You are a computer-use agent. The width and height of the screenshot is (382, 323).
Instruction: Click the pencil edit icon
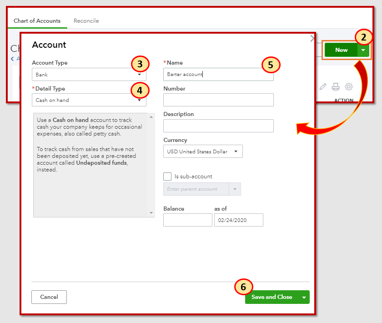coord(323,87)
